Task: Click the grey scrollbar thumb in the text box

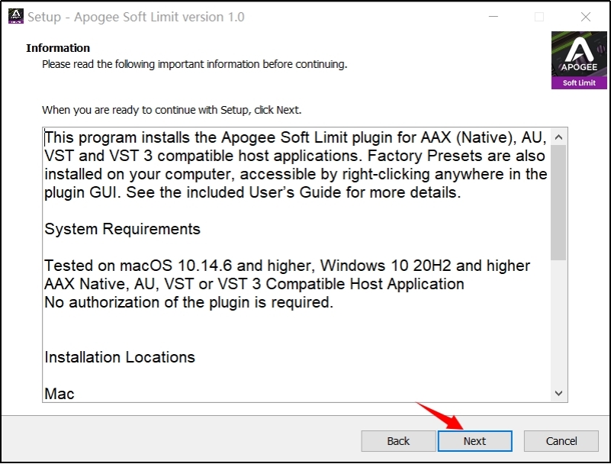Action: [x=558, y=203]
